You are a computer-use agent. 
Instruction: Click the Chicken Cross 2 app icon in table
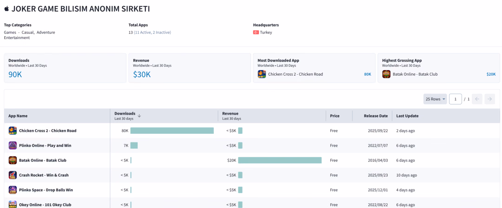[x=13, y=130]
